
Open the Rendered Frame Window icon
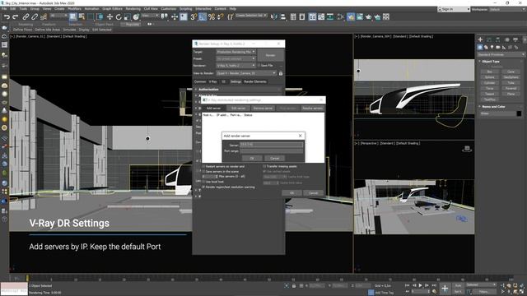(360, 16)
